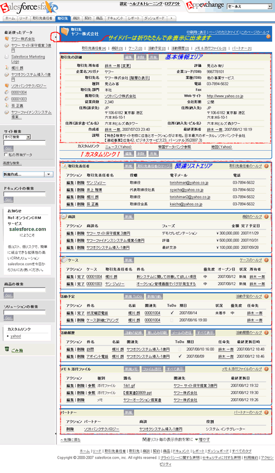Open the http://www.yahoo.co.jp website link

pyautogui.click(x=225, y=96)
